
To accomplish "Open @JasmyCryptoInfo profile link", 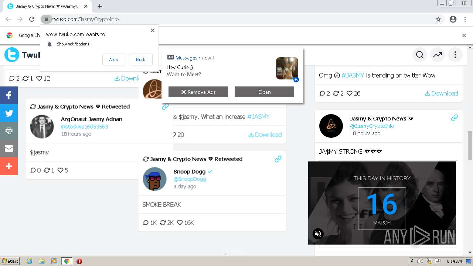I will coord(372,126).
